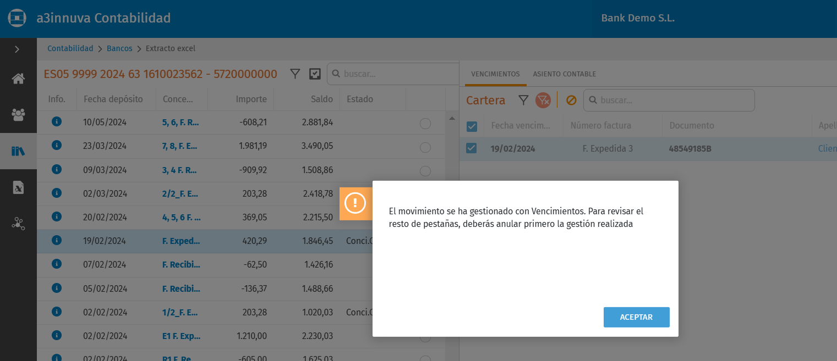The height and width of the screenshot is (361, 837).
Task: Open the users group sidebar icon
Action: 18,114
